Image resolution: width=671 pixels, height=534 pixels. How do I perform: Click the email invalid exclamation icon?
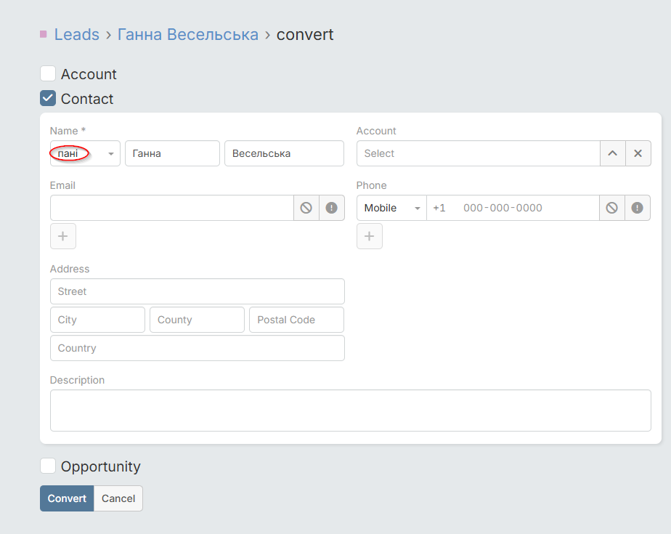click(x=332, y=208)
